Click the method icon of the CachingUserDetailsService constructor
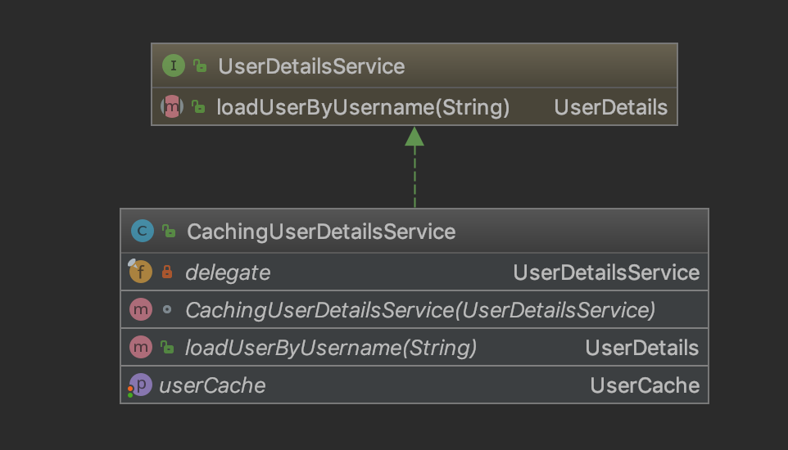 click(141, 310)
